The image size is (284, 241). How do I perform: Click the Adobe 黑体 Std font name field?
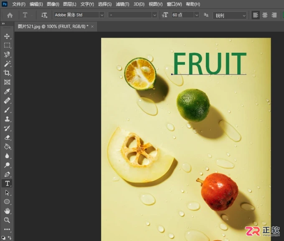click(76, 15)
